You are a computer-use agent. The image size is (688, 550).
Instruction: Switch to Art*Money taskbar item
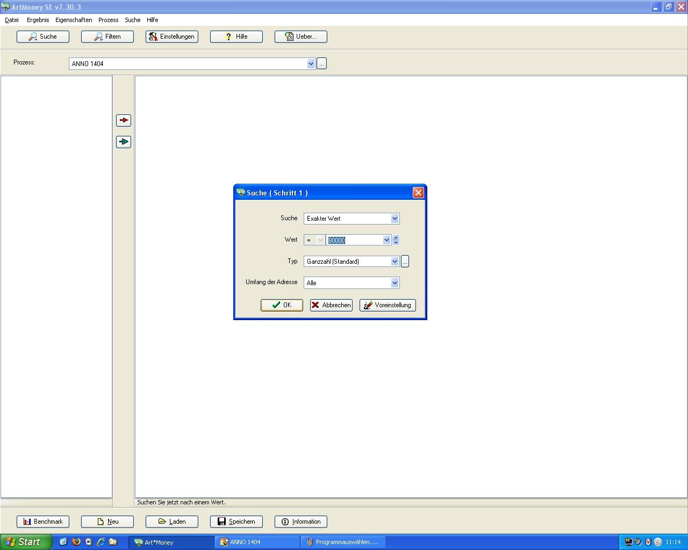coord(171,542)
